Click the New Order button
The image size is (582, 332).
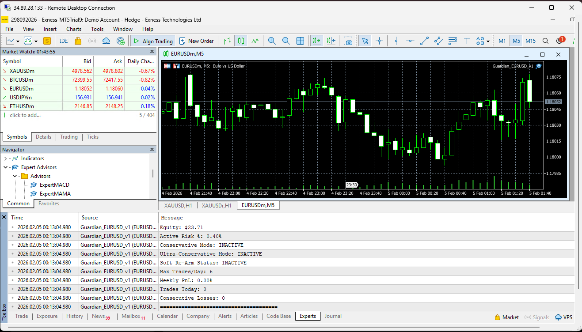[x=197, y=41]
